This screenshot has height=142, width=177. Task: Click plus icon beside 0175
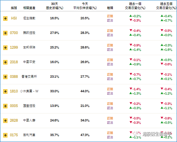tap(5, 135)
